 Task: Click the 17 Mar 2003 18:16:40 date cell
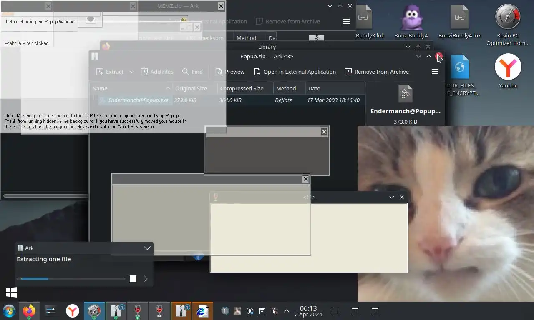pyautogui.click(x=333, y=100)
